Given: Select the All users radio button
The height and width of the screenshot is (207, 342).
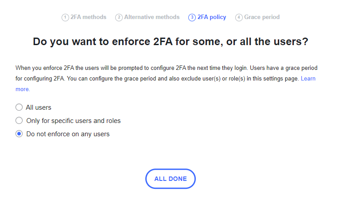Looking at the screenshot, I should [19, 107].
